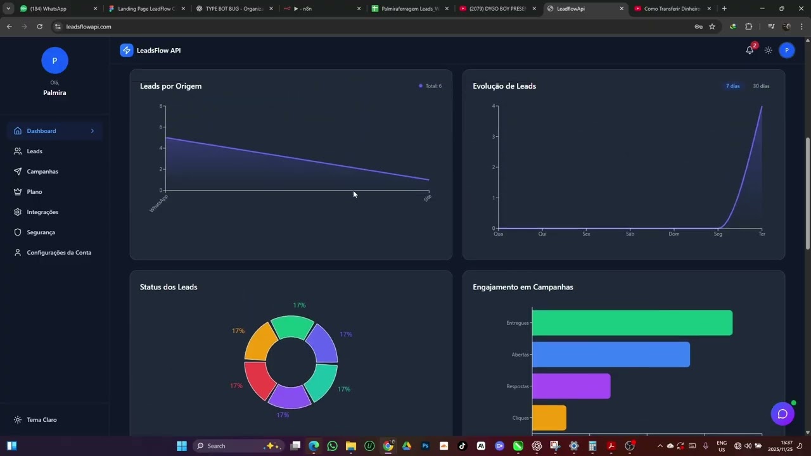The width and height of the screenshot is (811, 456).
Task: Select the 30 dias range
Action: (761, 86)
